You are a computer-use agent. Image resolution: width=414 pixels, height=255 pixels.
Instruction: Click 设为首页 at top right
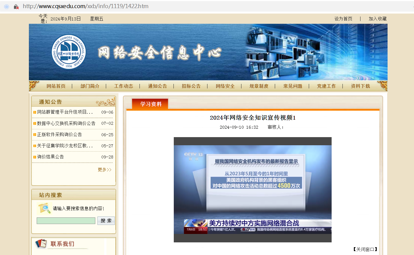click(343, 19)
